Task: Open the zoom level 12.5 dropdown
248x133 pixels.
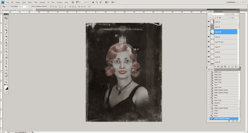Action: [x=85, y=2]
